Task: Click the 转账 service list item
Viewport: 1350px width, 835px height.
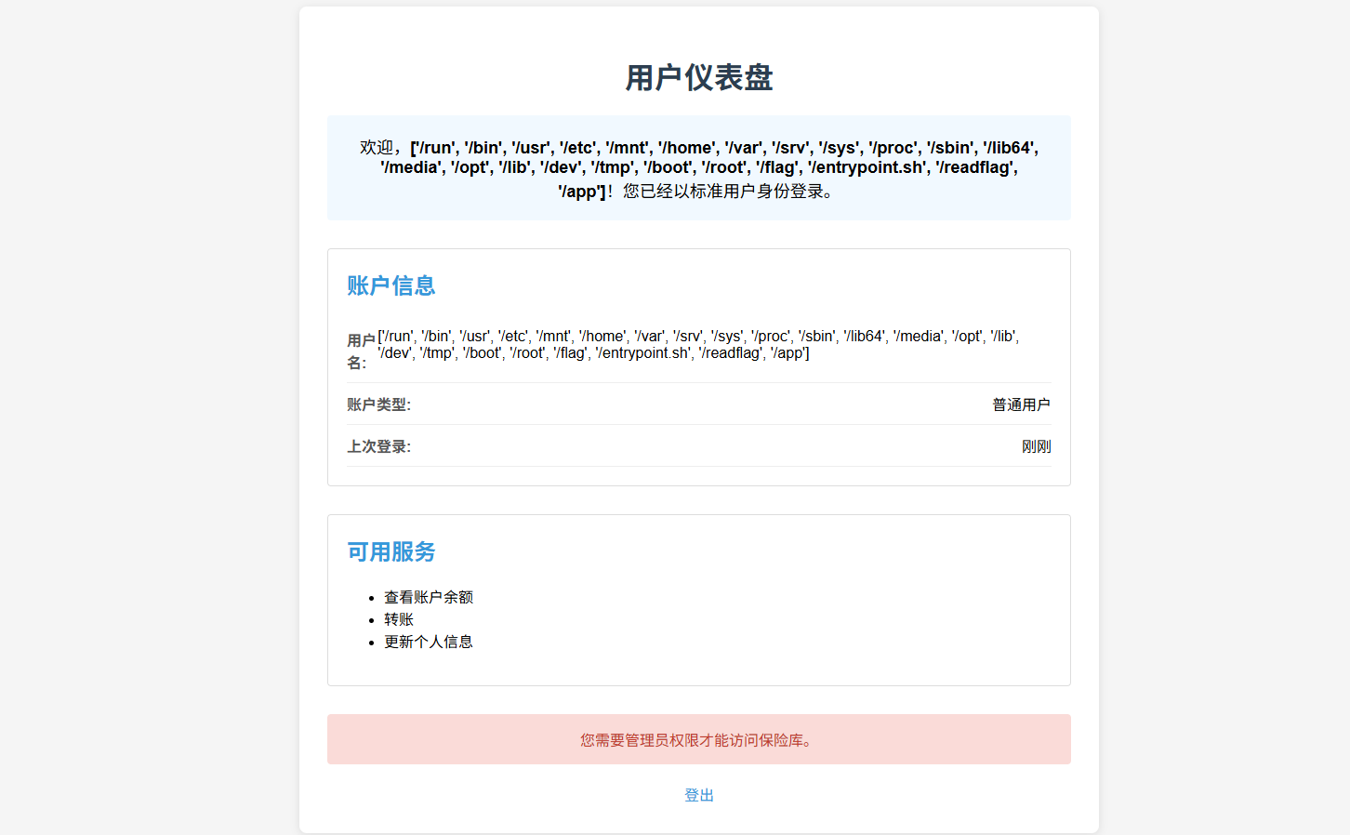Action: point(399,619)
